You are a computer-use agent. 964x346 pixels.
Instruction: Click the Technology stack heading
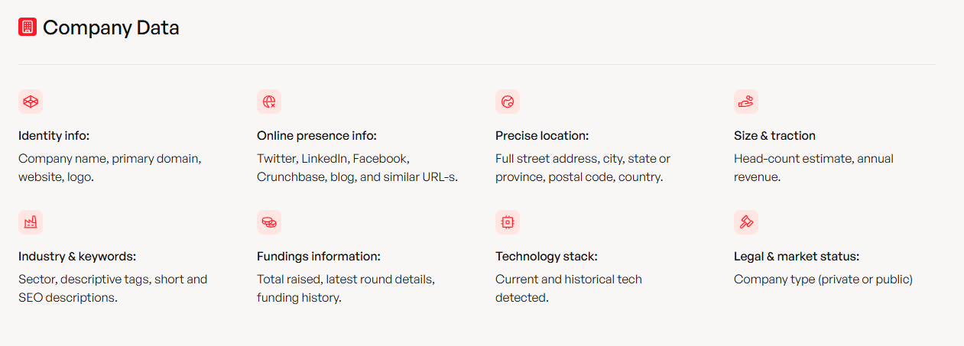pos(547,257)
